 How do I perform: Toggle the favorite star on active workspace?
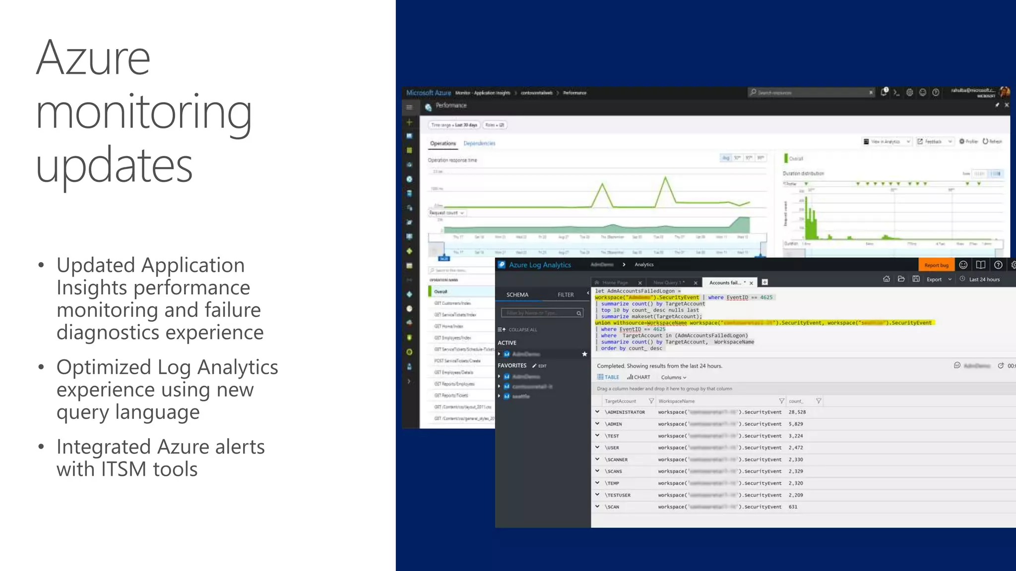coord(584,354)
